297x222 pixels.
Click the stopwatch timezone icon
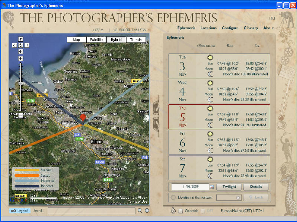click(x=173, y=210)
